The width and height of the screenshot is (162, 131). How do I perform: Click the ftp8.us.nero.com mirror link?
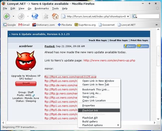coord(61,81)
